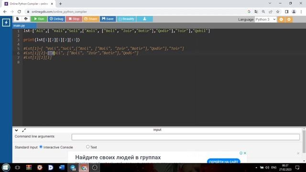Screen dimensions: 306x172
Task: Click the Chrome taskbar icon
Action: (84, 168)
